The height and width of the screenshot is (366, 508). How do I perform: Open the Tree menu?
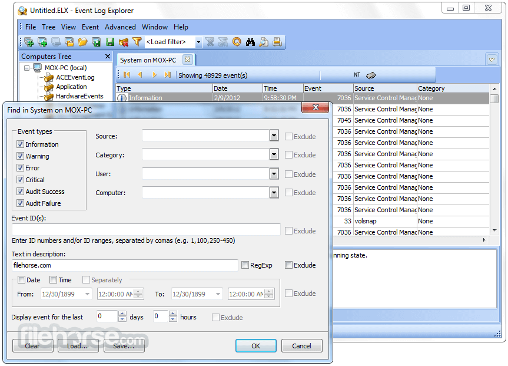click(49, 27)
